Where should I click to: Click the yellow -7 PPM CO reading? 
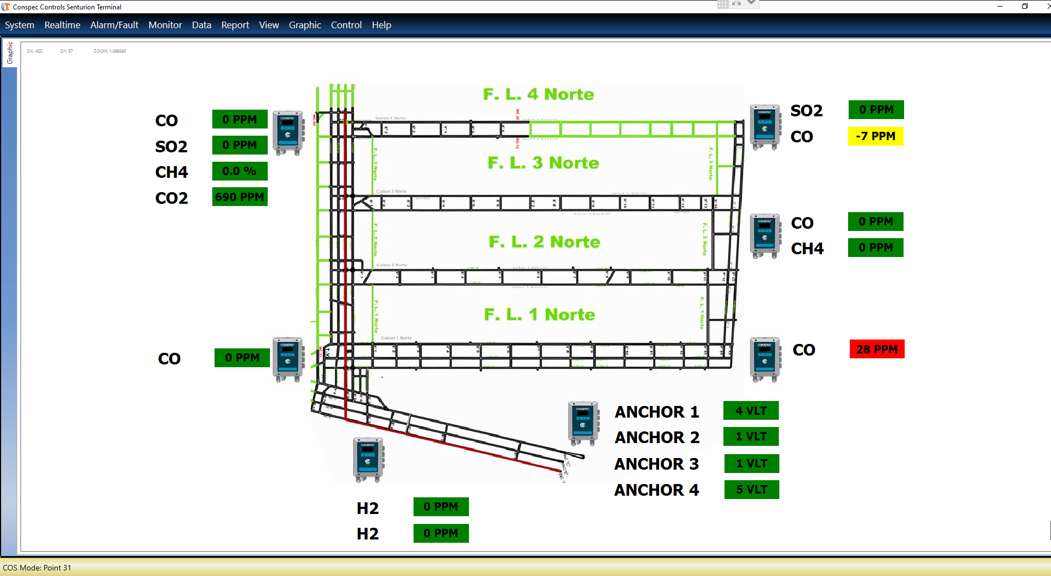[875, 136]
